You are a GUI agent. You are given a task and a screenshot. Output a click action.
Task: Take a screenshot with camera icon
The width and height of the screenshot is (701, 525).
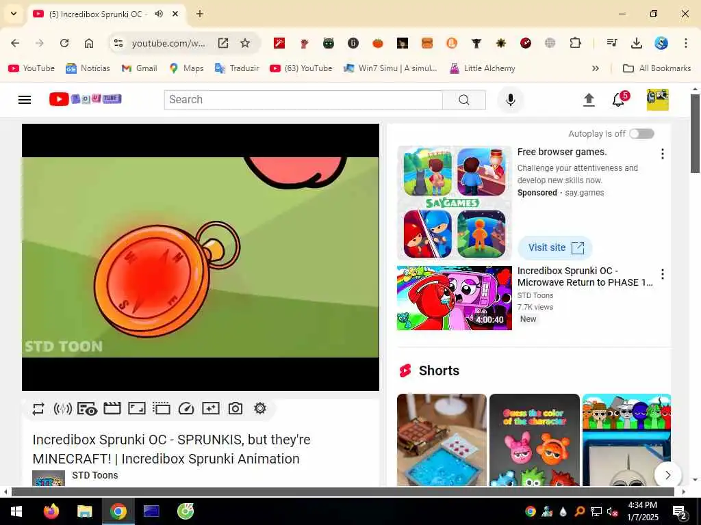pos(235,409)
